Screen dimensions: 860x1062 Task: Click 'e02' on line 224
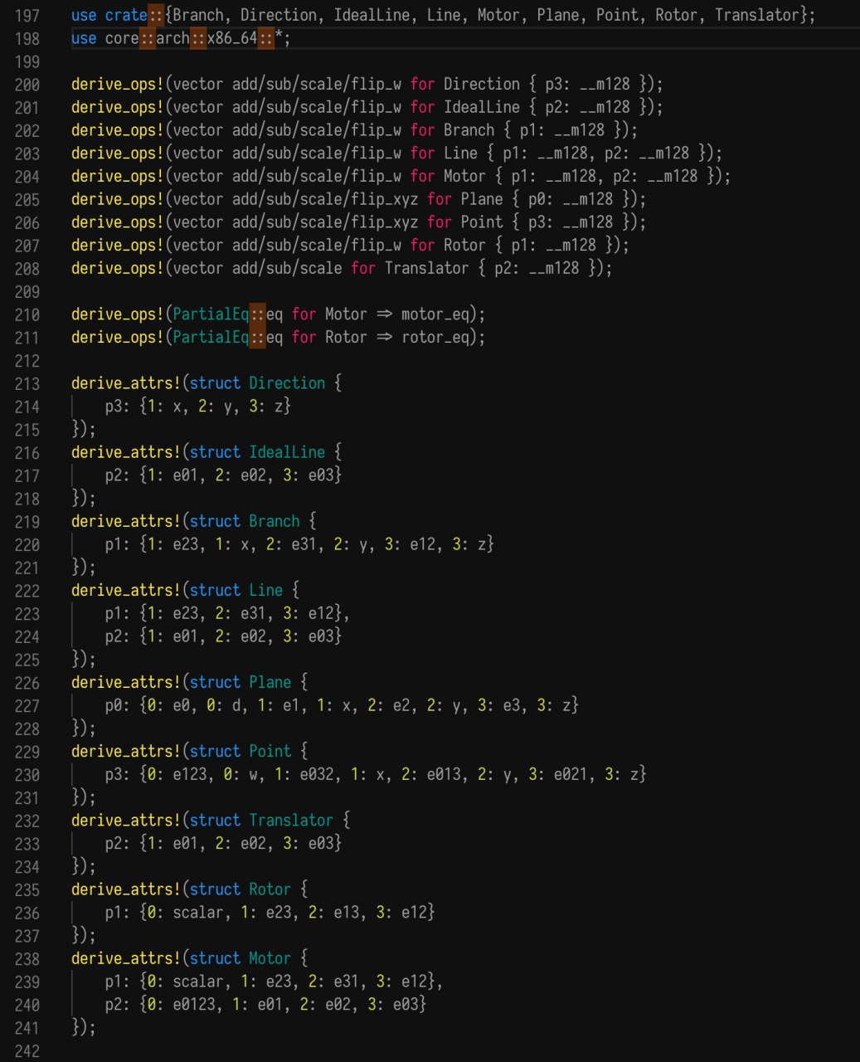pos(253,636)
